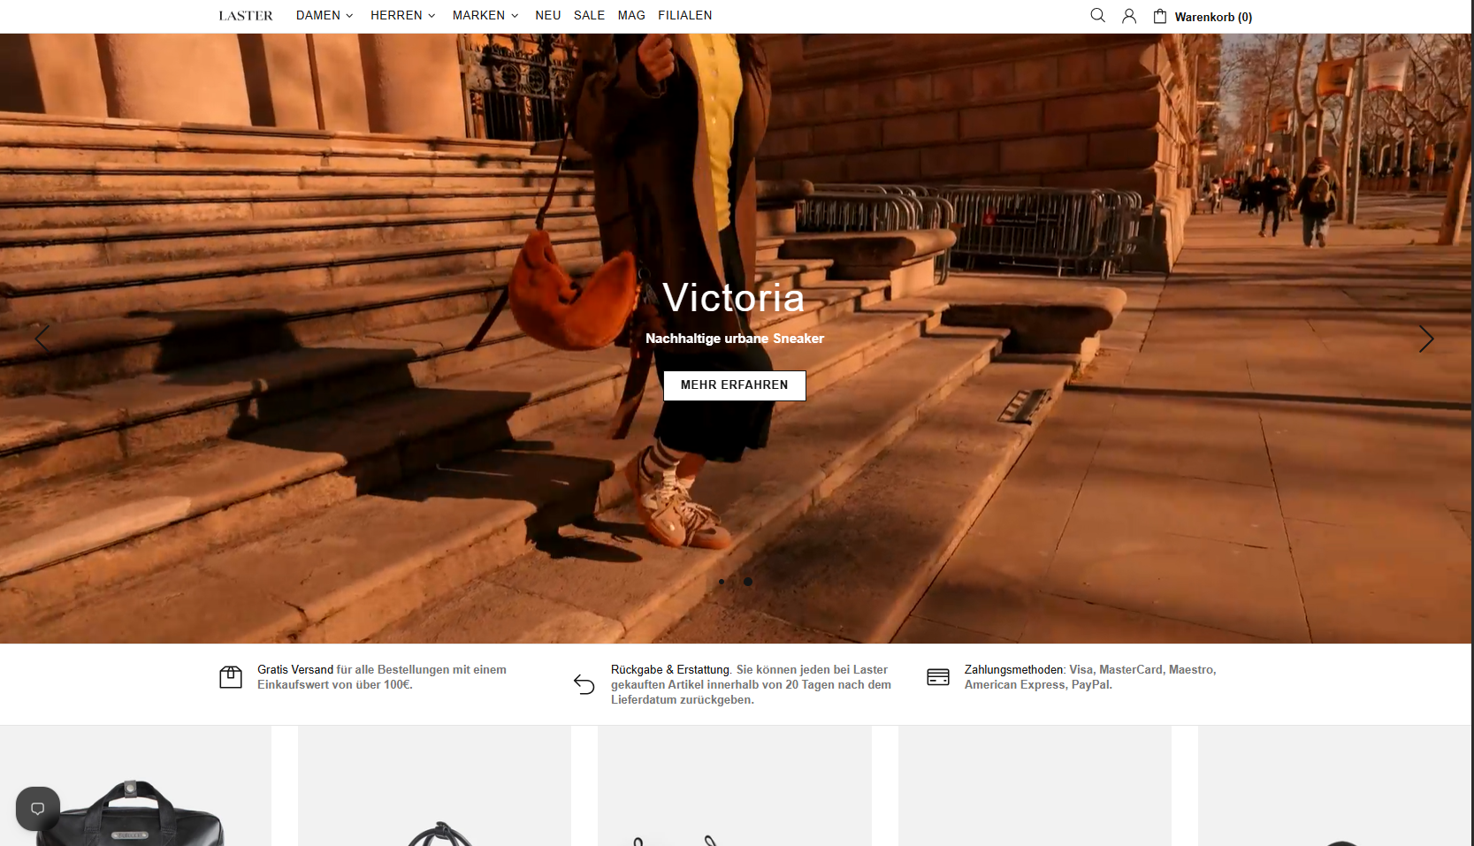Open the chat bubble widget
This screenshot has width=1474, height=846.
click(x=38, y=808)
